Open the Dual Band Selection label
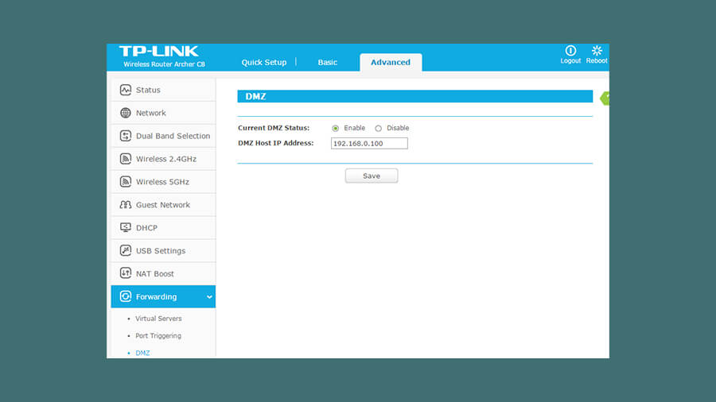Screen dimensions: 716x402 (x=173, y=136)
